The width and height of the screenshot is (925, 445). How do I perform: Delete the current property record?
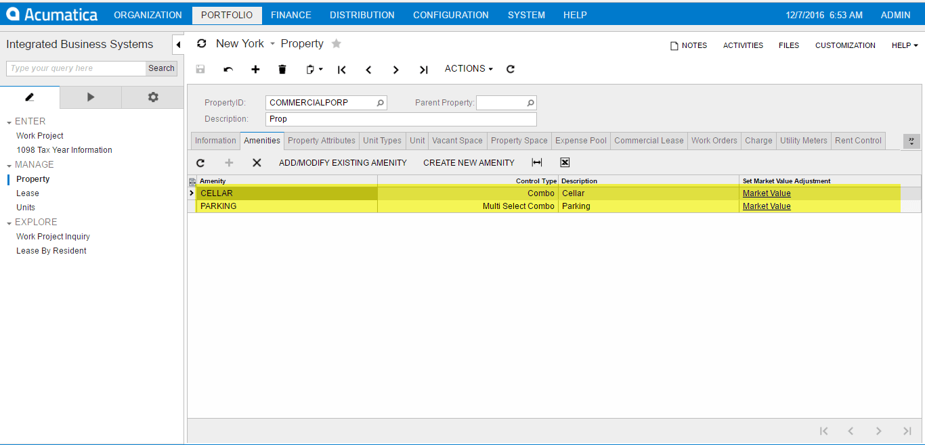pyautogui.click(x=282, y=69)
